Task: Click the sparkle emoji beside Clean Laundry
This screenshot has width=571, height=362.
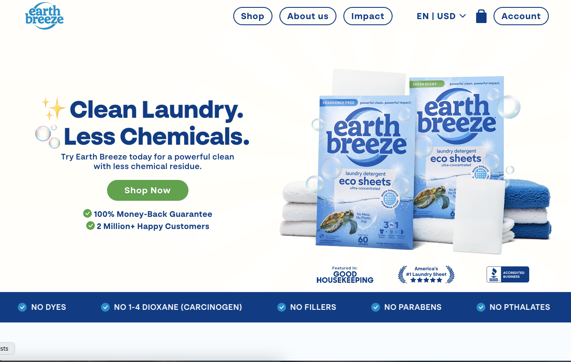Action: pyautogui.click(x=54, y=108)
